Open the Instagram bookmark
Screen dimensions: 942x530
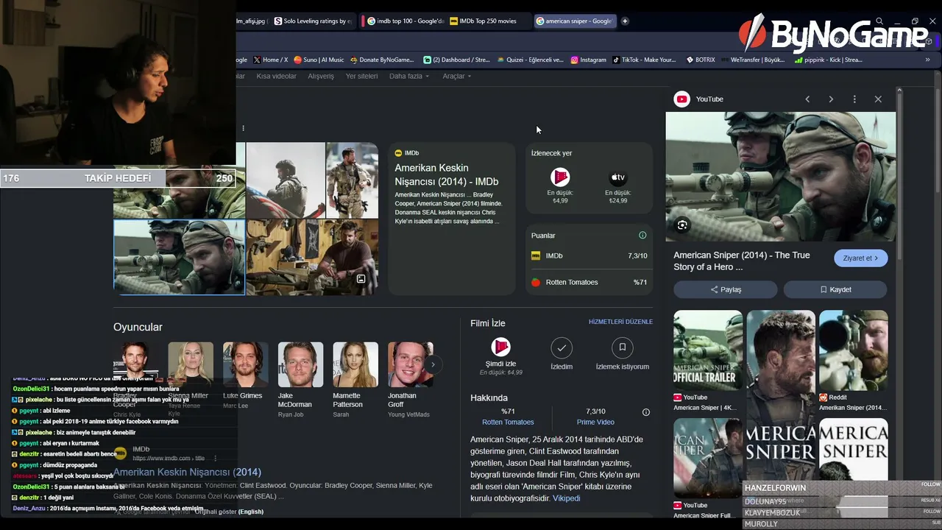588,60
